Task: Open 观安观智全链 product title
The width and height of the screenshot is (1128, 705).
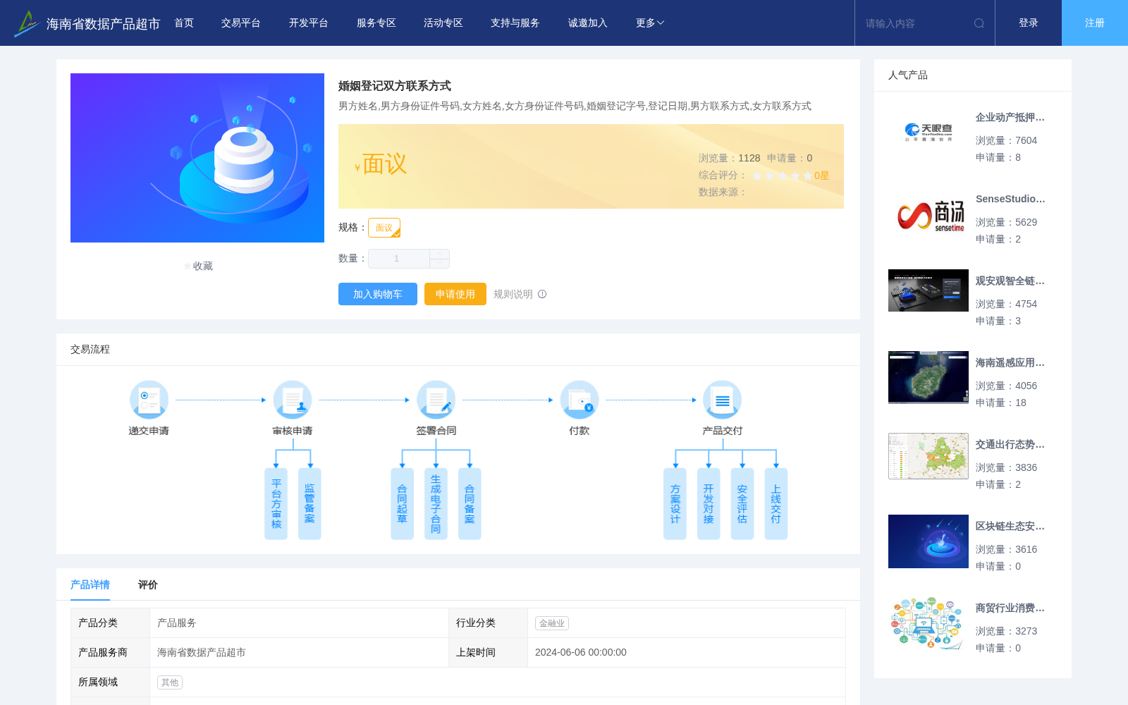Action: (x=1010, y=281)
